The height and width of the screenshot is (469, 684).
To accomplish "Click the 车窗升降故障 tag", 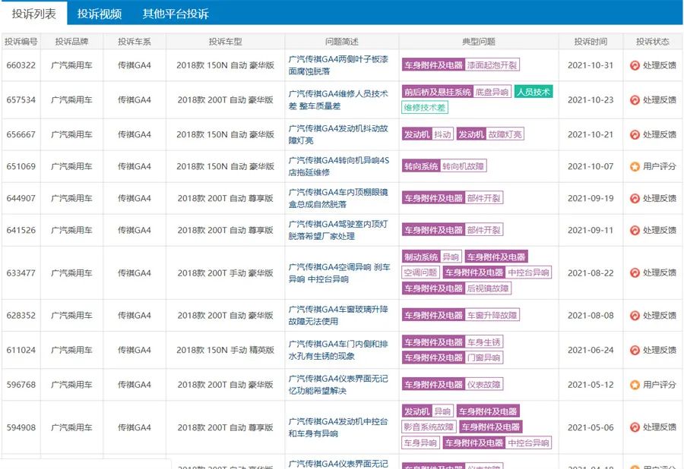I will point(492,315).
